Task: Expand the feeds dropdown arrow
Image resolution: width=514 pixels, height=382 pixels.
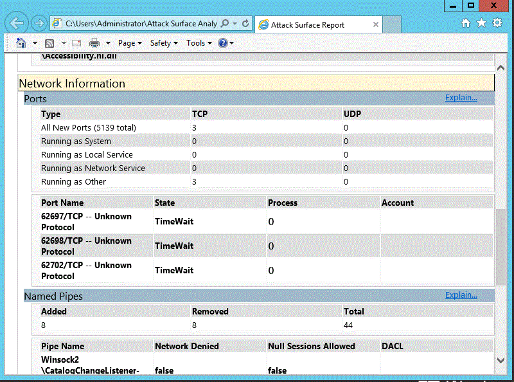Action: pos(64,43)
